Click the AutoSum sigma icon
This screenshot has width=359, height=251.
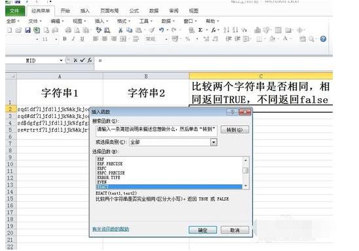pos(200,30)
